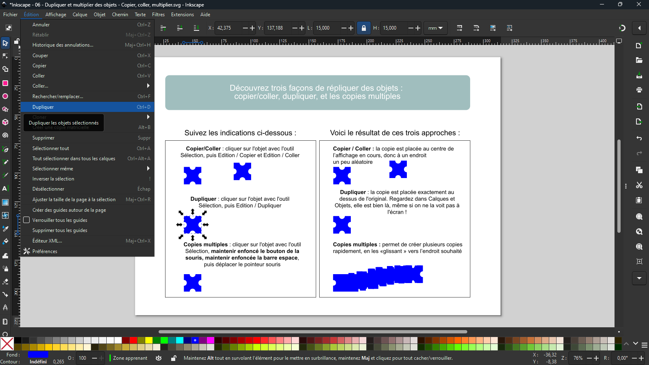The height and width of the screenshot is (365, 649).
Task: Click the Open document folder icon
Action: coord(639,60)
